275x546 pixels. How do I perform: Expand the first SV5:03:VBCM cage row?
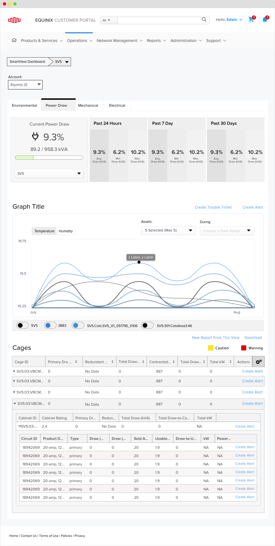coord(14,371)
